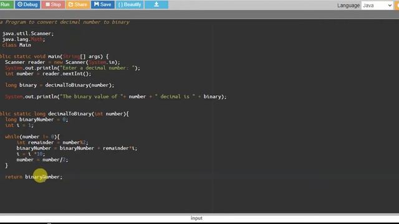This screenshot has width=399, height=224.
Task: Open the Language dropdown showing Java
Action: pyautogui.click(x=377, y=6)
